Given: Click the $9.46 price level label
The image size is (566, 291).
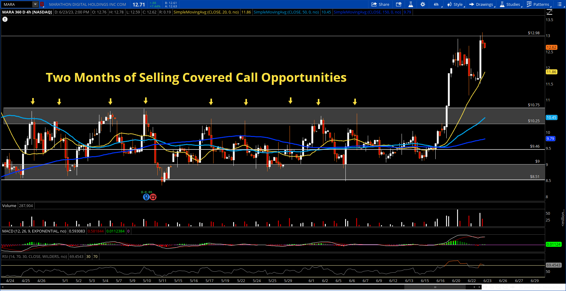Looking at the screenshot, I should [535, 146].
